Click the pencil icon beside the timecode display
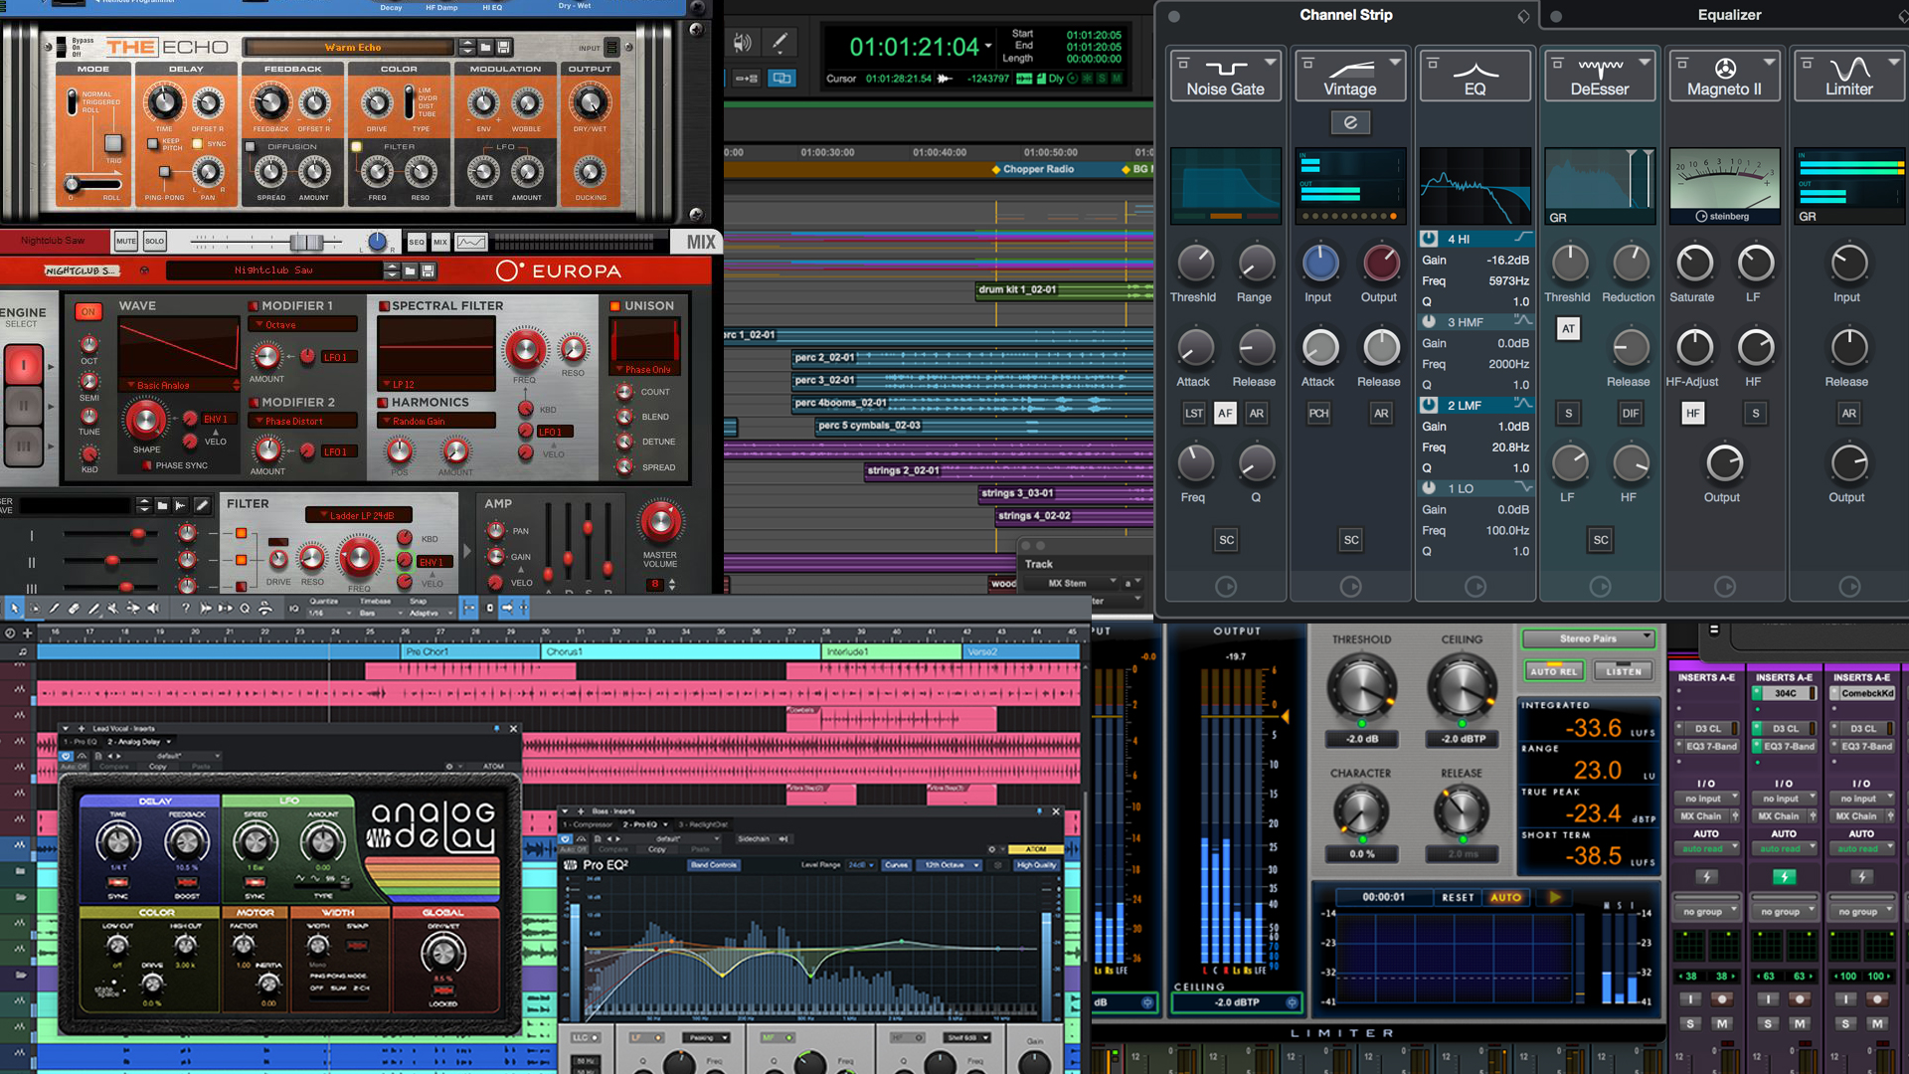The image size is (1909, 1074). 781,43
